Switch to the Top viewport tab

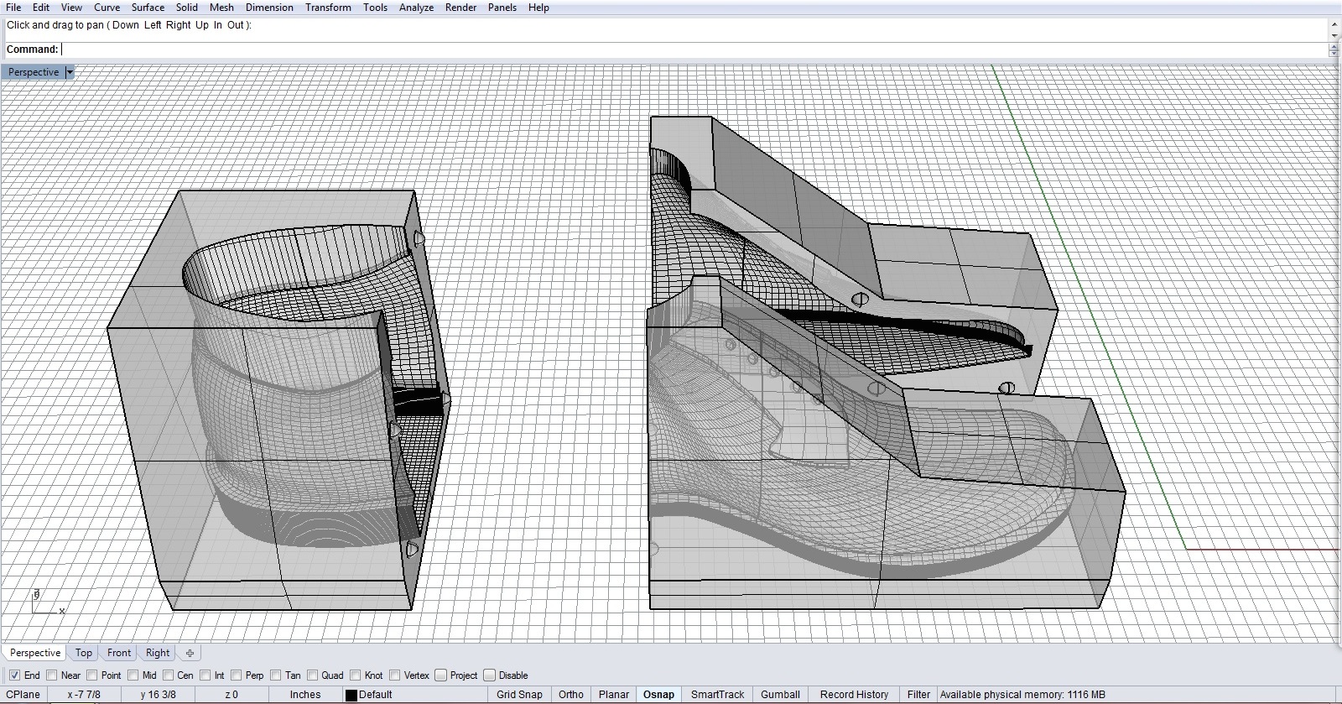pyautogui.click(x=84, y=653)
